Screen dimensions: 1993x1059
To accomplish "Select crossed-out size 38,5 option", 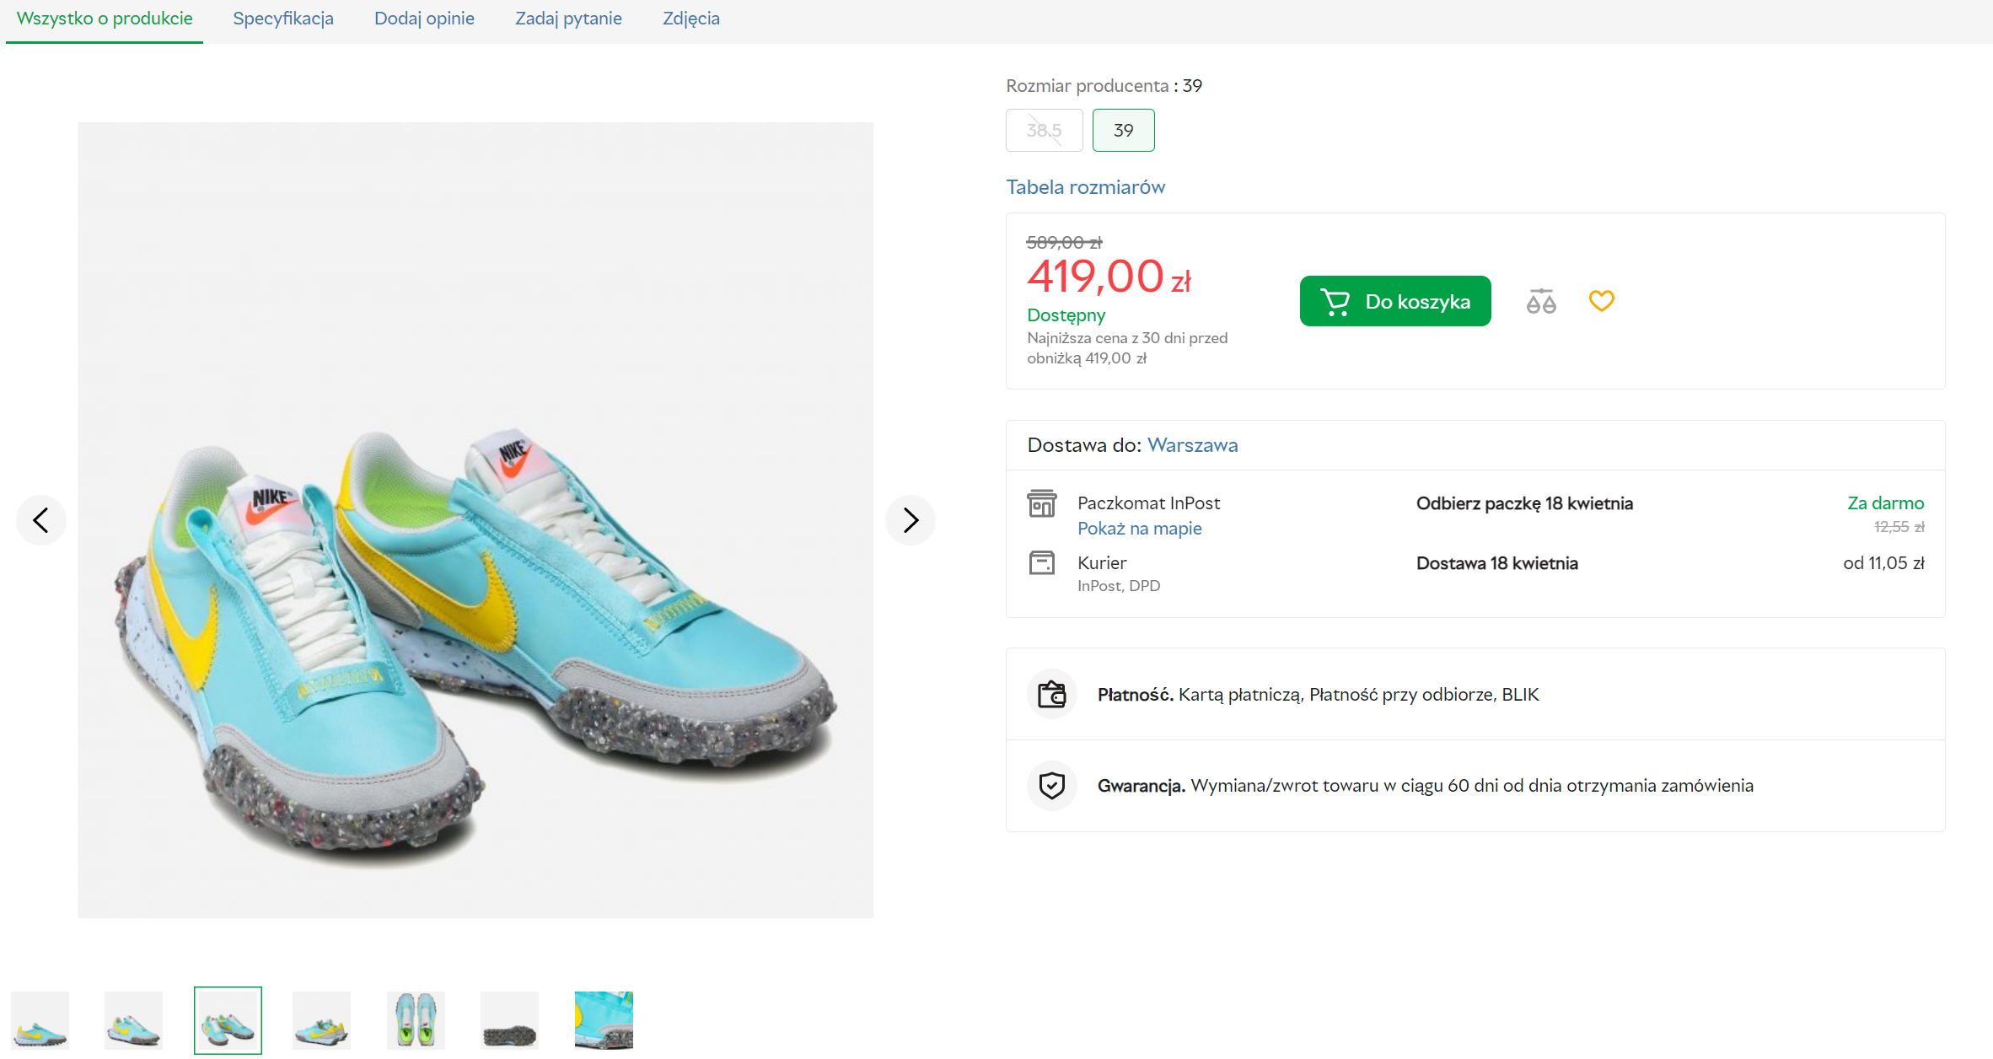I will coord(1044,131).
